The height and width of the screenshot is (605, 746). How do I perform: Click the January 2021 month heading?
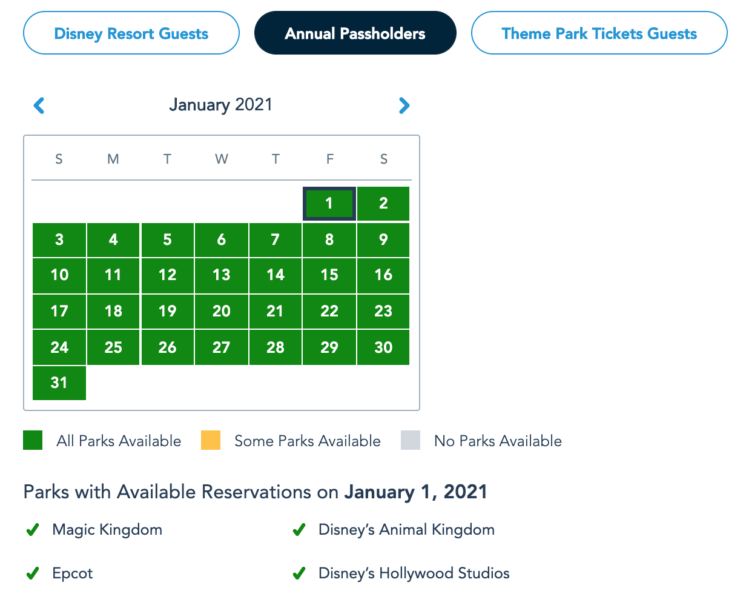point(221,105)
